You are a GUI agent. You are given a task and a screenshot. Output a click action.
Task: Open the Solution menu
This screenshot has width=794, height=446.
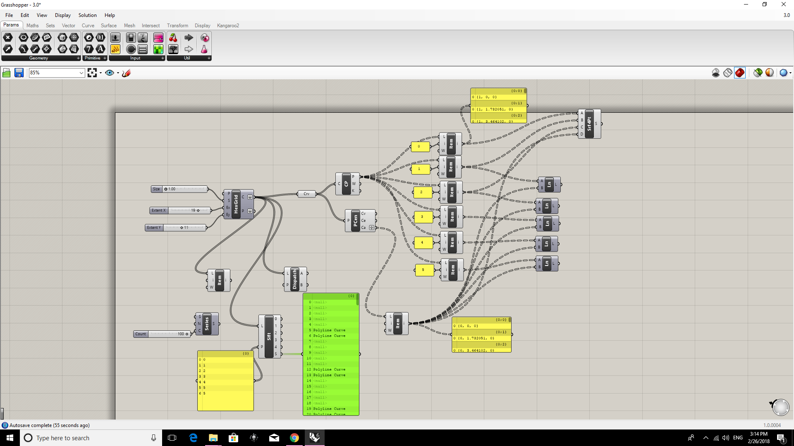click(87, 15)
